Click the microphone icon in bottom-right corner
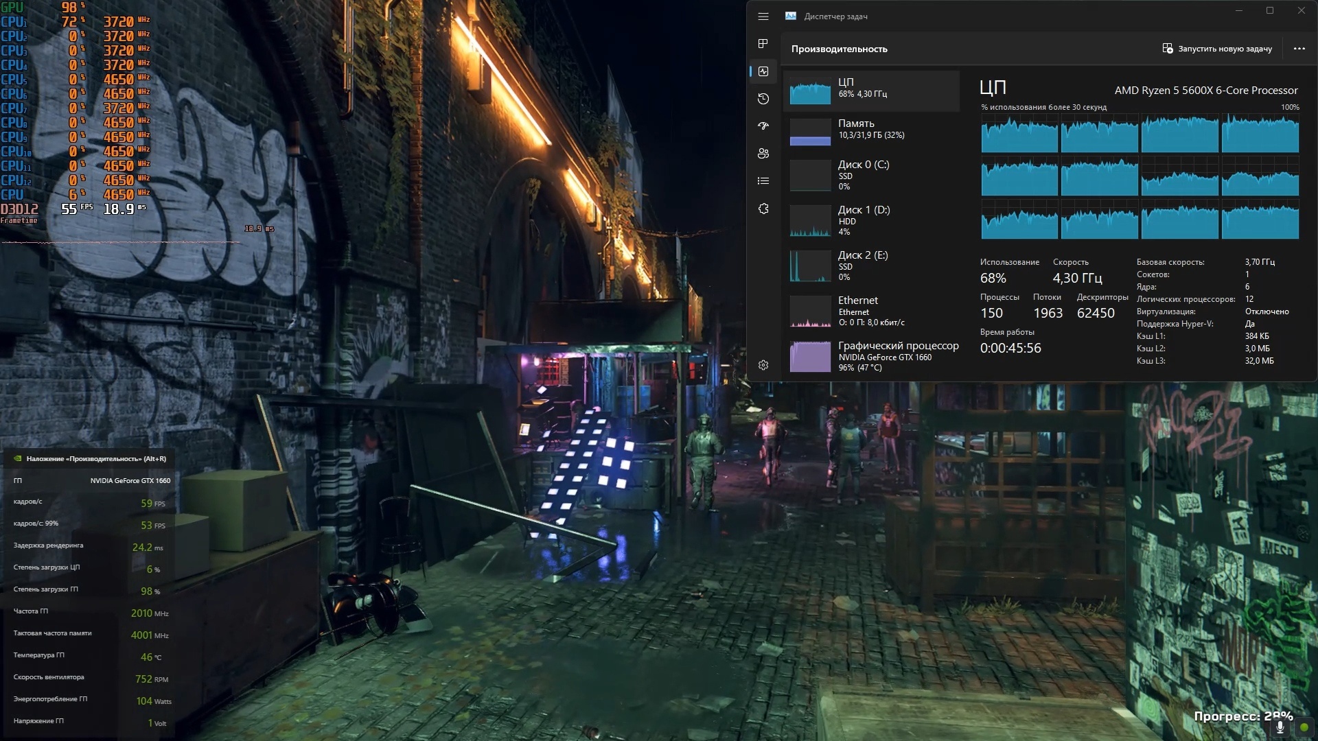 [1280, 727]
